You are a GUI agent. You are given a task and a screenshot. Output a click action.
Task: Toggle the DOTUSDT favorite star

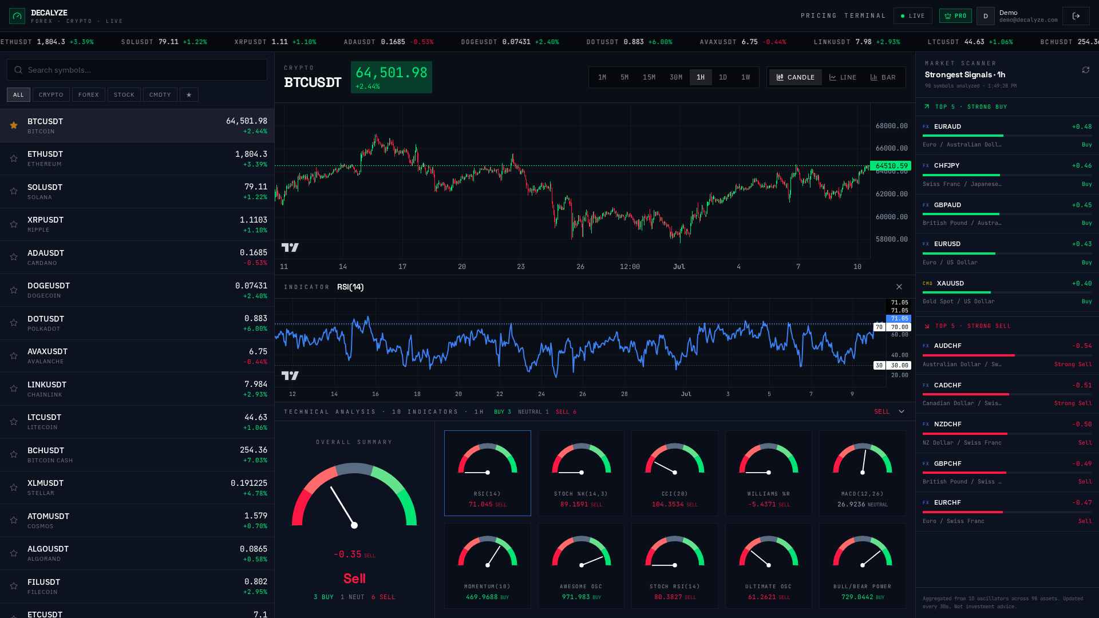(14, 323)
